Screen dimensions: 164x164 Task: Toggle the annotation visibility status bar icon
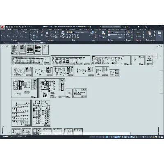(x=131, y=137)
